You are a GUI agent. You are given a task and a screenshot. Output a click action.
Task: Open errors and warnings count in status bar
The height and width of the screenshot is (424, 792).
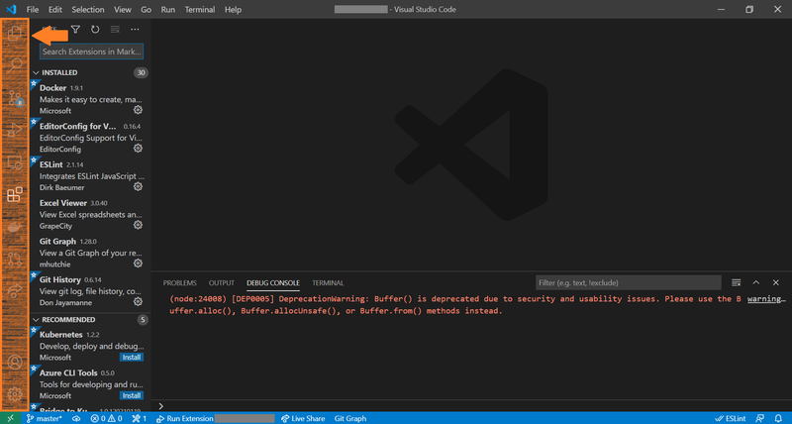(107, 418)
